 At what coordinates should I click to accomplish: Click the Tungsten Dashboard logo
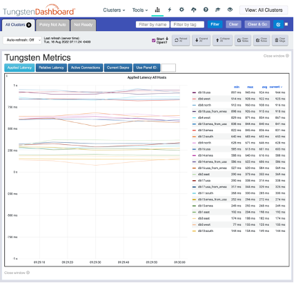[x=39, y=10]
